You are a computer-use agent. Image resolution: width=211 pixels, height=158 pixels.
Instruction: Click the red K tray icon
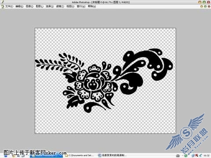(197, 155)
